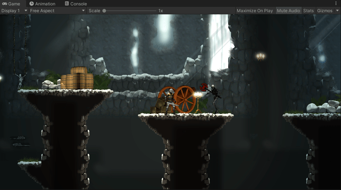Open the Animation tab

42,4
